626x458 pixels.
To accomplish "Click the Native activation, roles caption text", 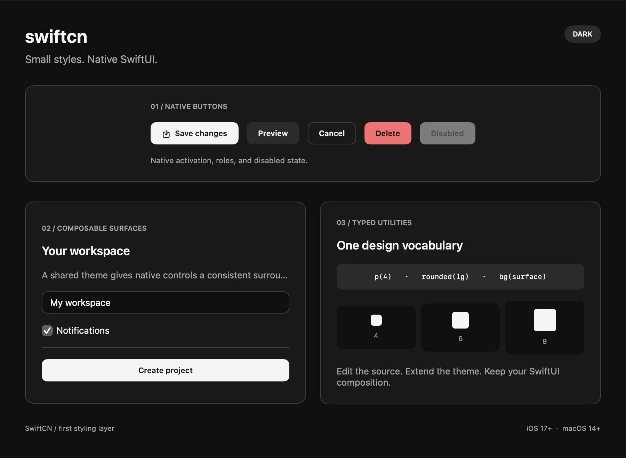I will [229, 160].
